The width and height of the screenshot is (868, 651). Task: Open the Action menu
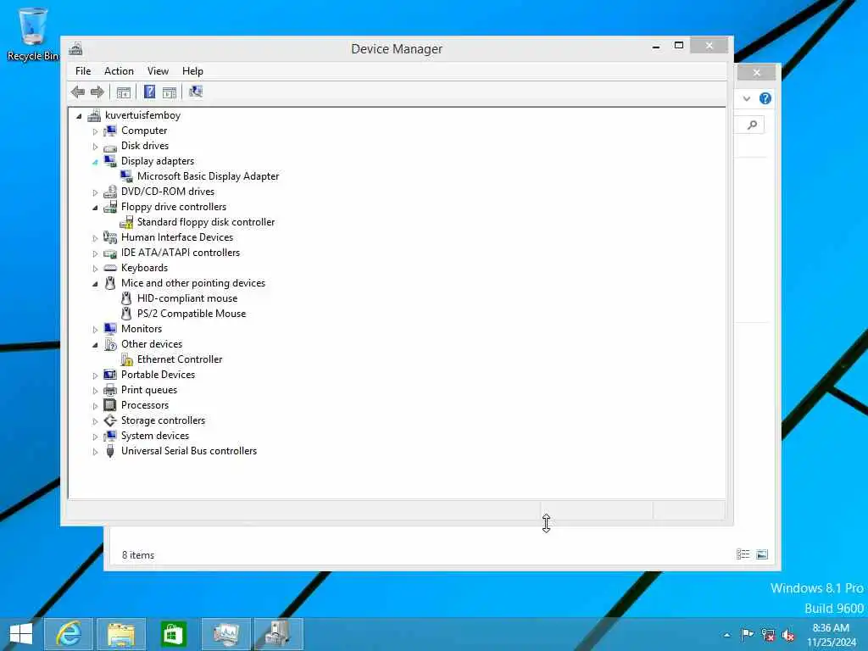119,71
